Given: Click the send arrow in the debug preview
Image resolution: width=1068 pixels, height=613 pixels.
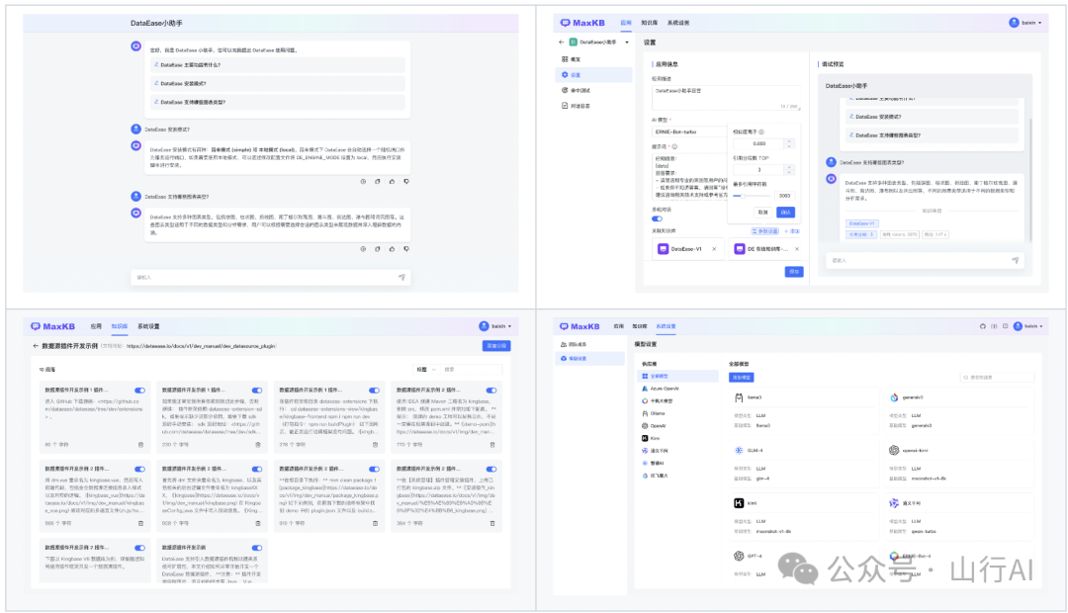Looking at the screenshot, I should (1015, 260).
